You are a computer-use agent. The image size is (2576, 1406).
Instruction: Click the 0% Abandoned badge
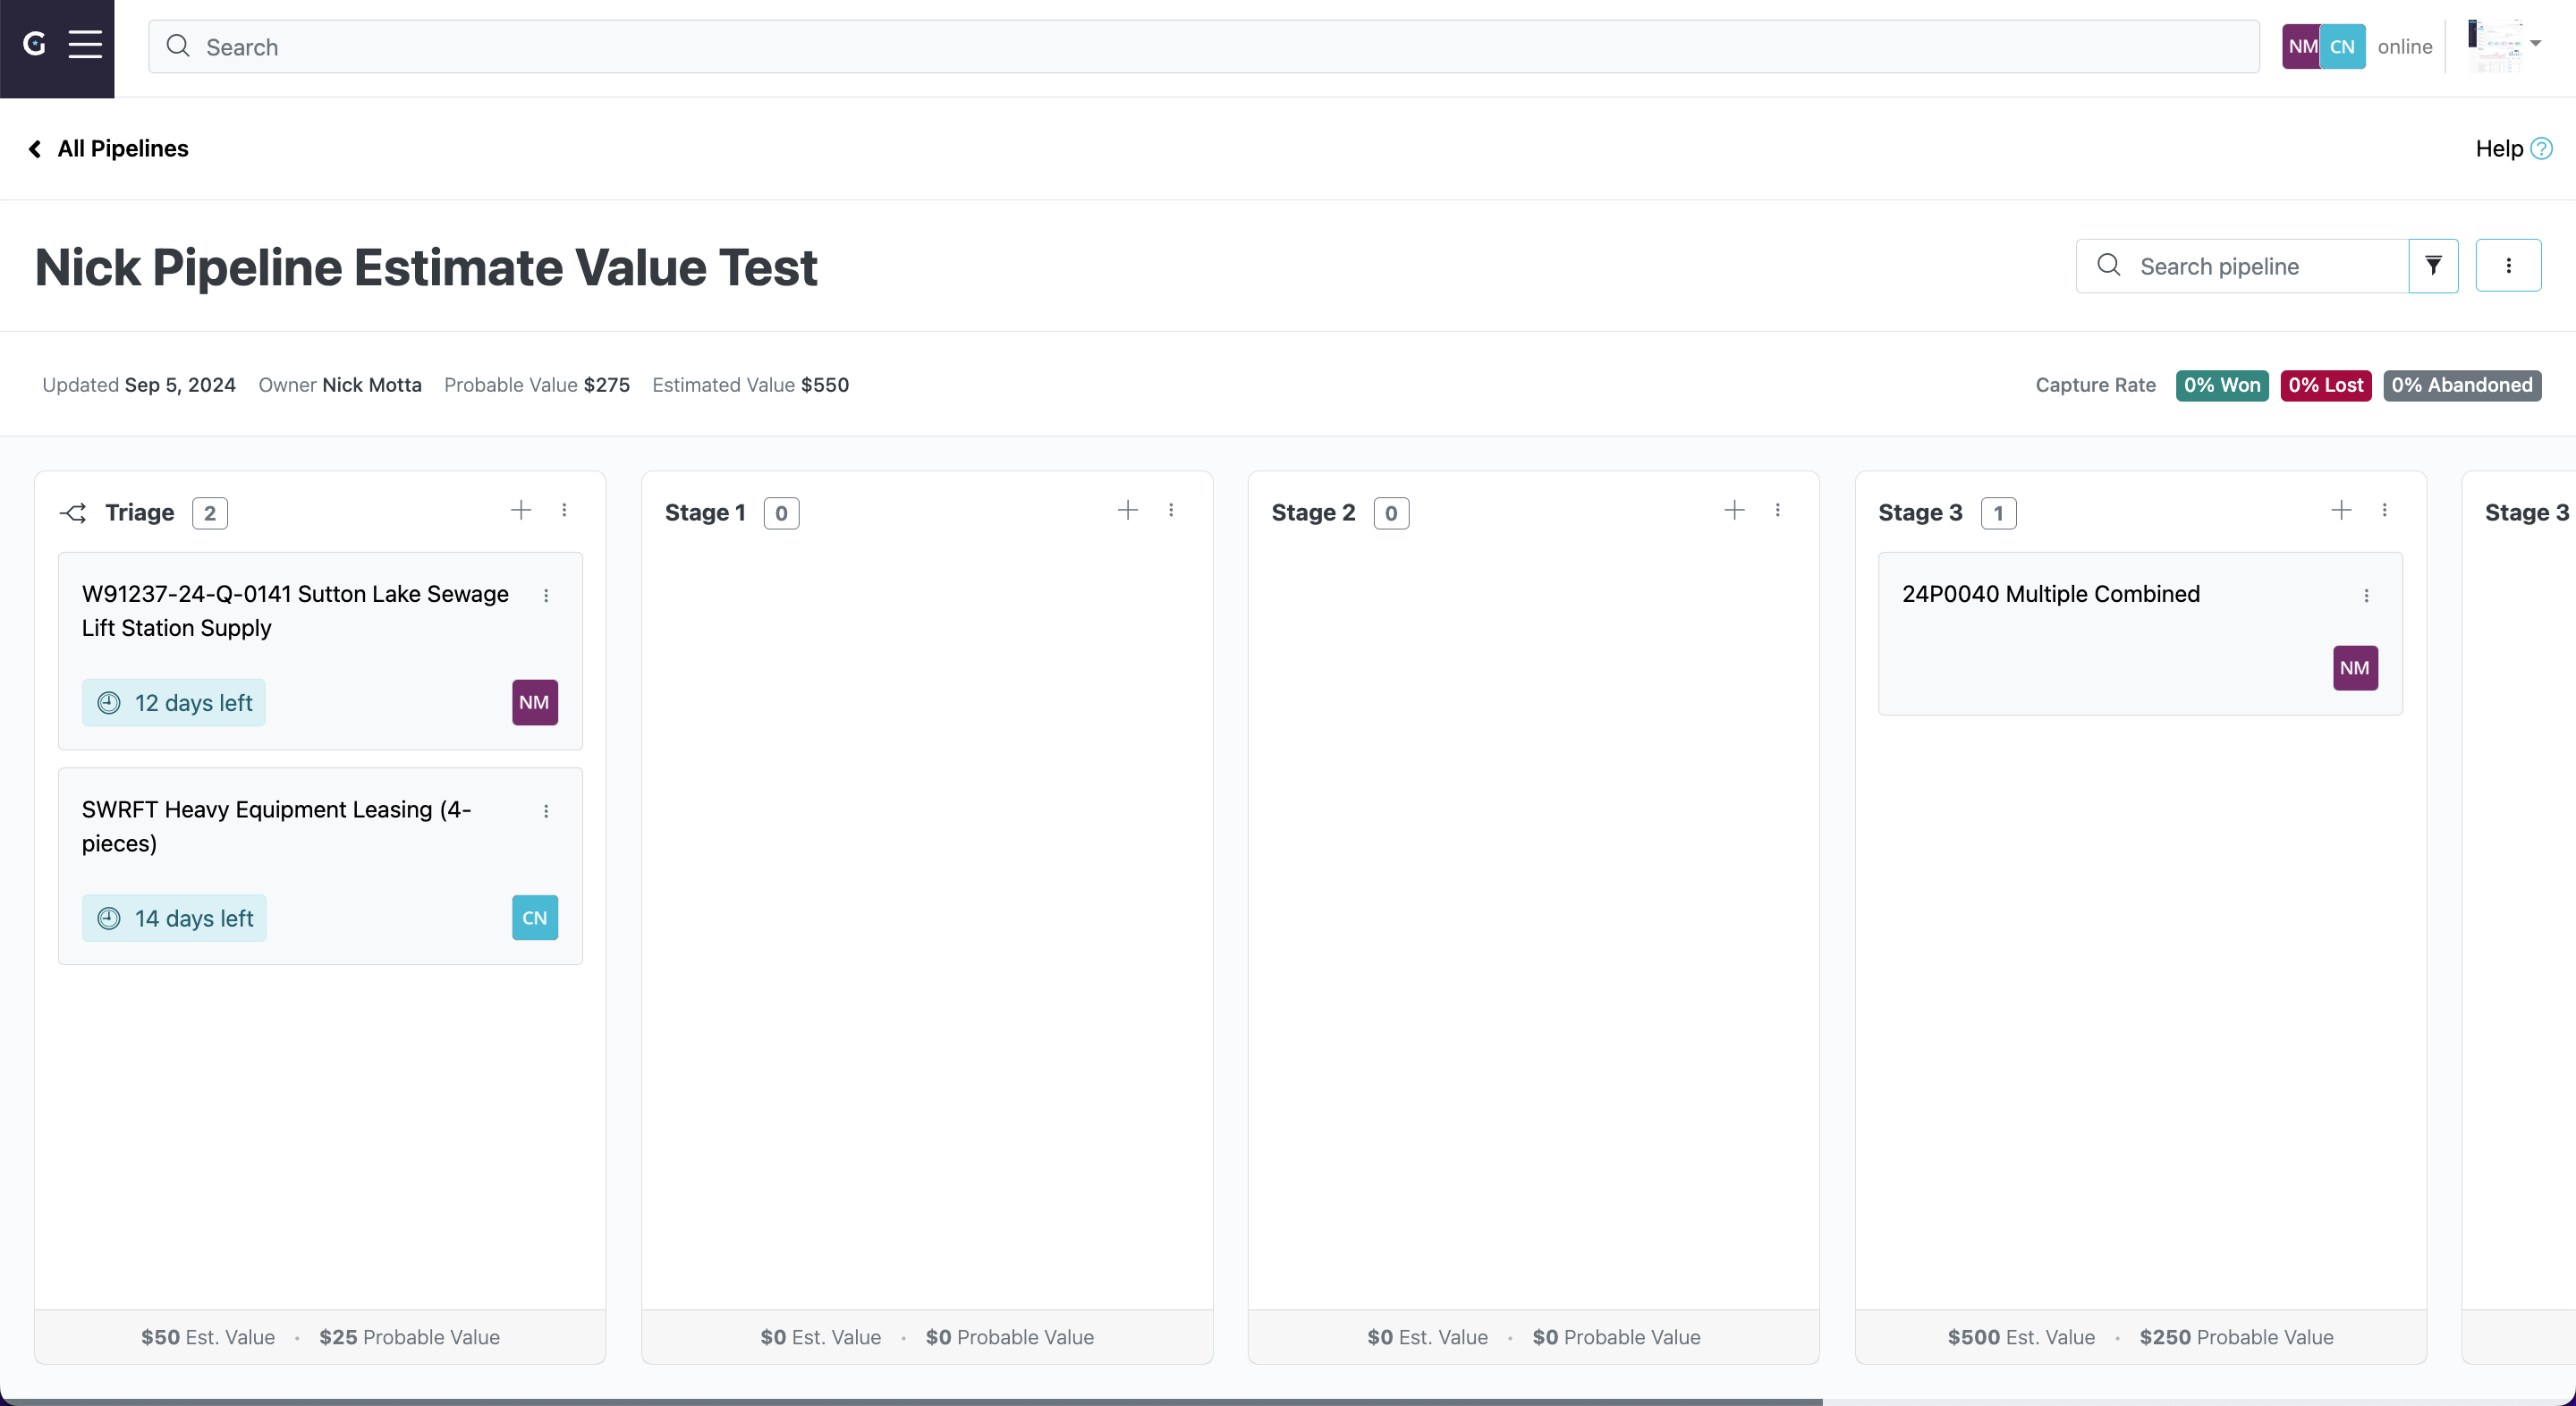click(2462, 385)
